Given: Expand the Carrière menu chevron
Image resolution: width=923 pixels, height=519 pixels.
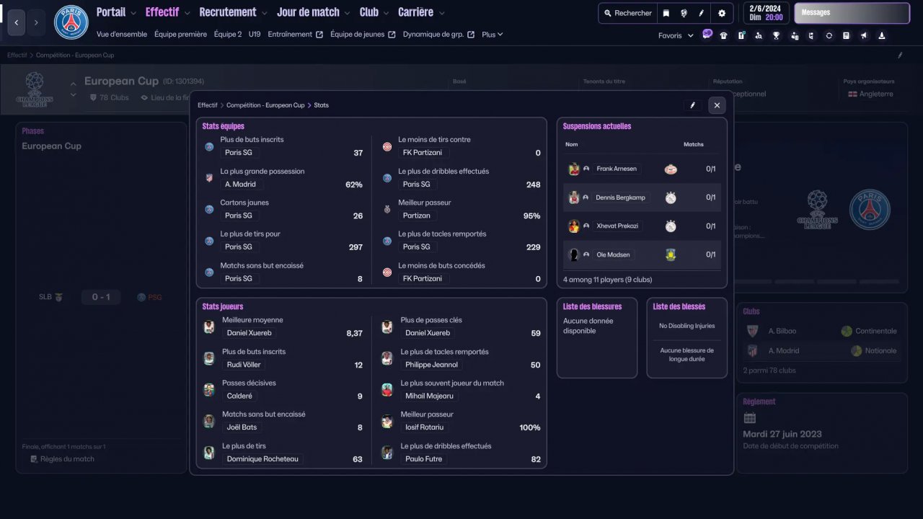Looking at the screenshot, I should (x=442, y=13).
